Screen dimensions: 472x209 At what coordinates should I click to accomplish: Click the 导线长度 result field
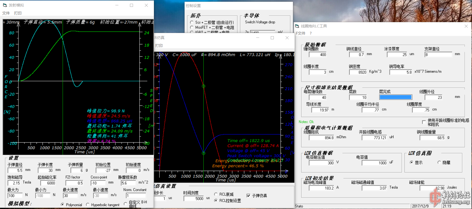[320, 110]
